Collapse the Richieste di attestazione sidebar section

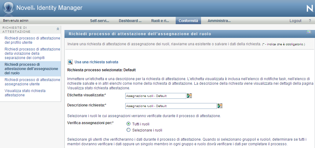pos(58,29)
